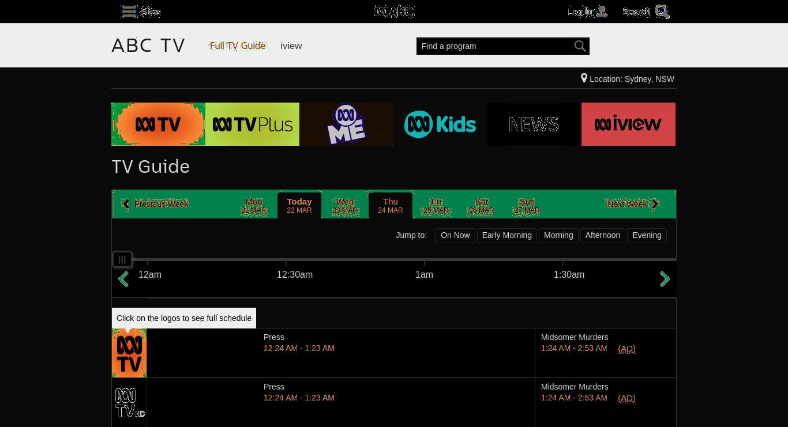This screenshot has height=427, width=788.
Task: Open the iview nav link
Action: click(291, 46)
